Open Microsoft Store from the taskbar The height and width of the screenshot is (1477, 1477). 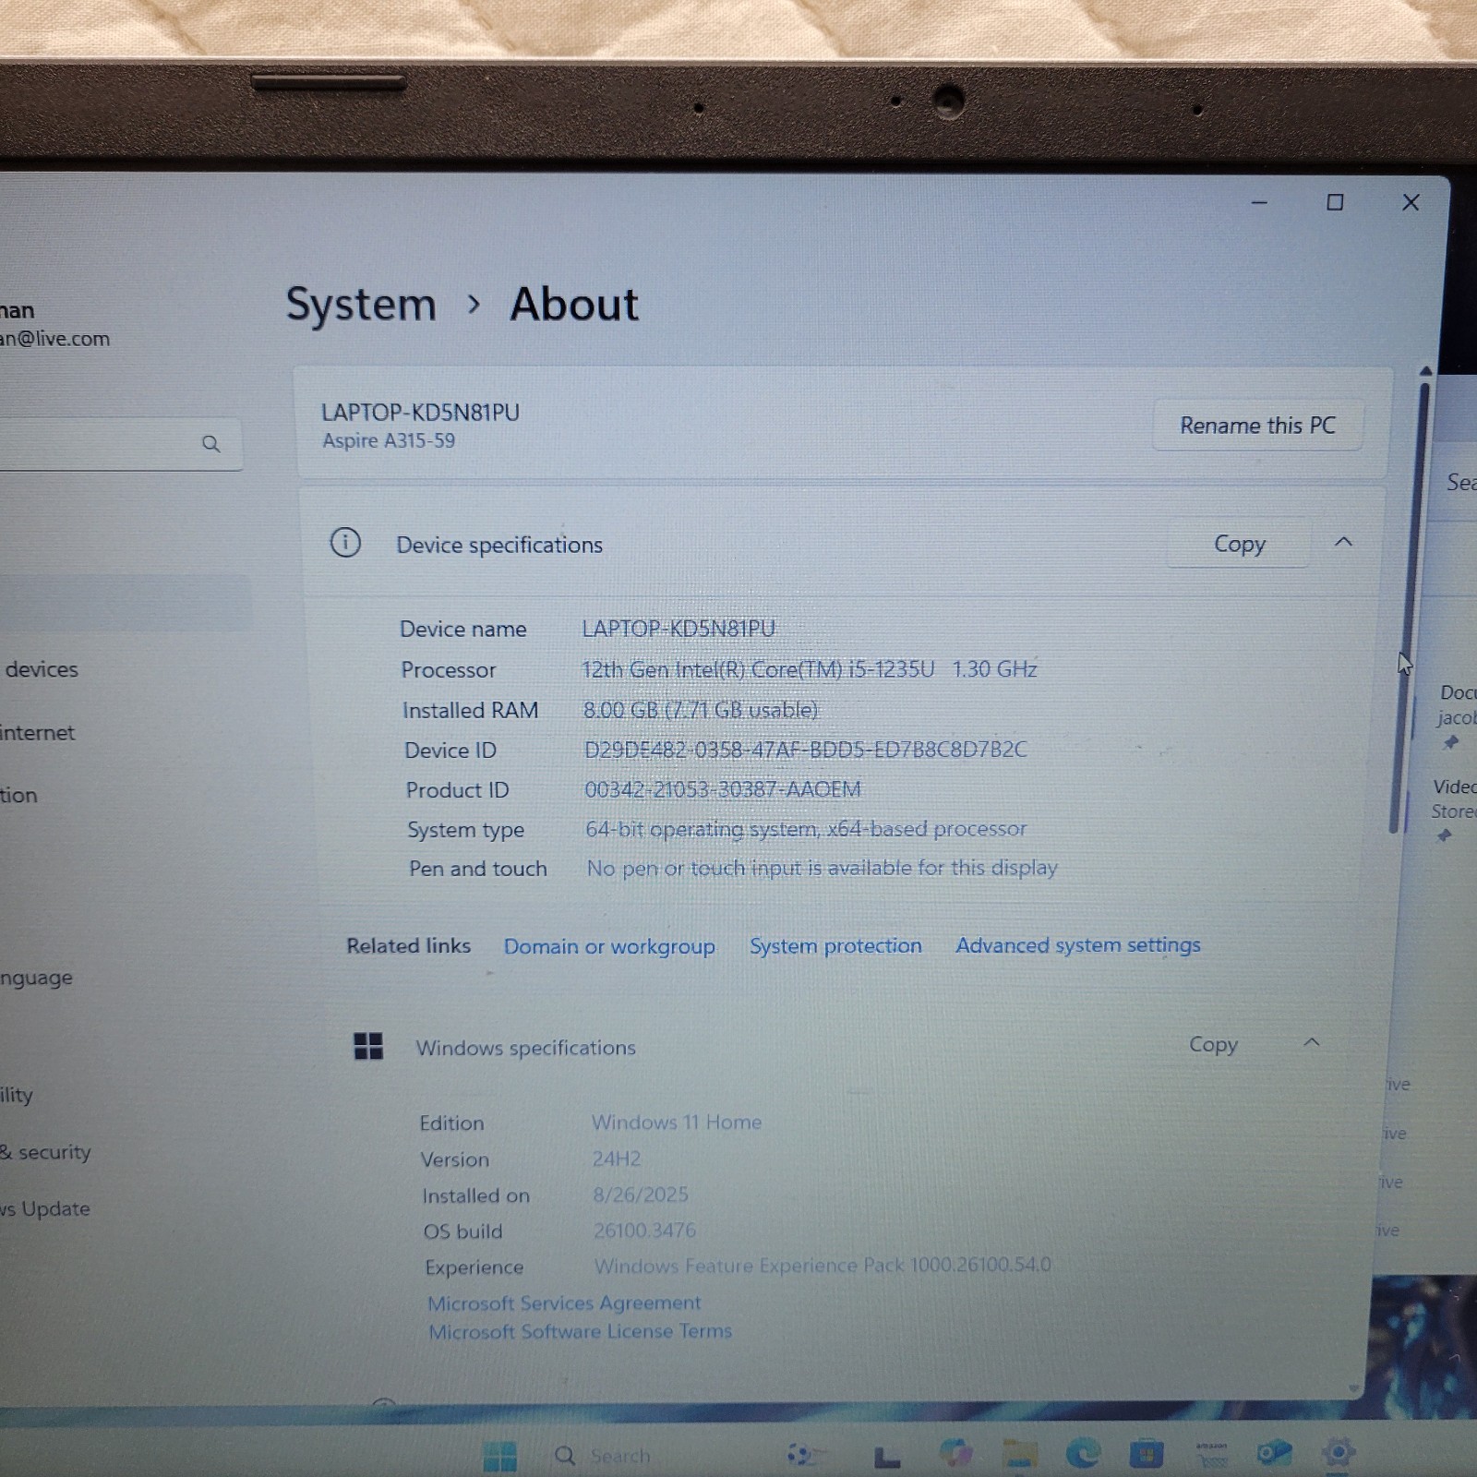1146,1454
